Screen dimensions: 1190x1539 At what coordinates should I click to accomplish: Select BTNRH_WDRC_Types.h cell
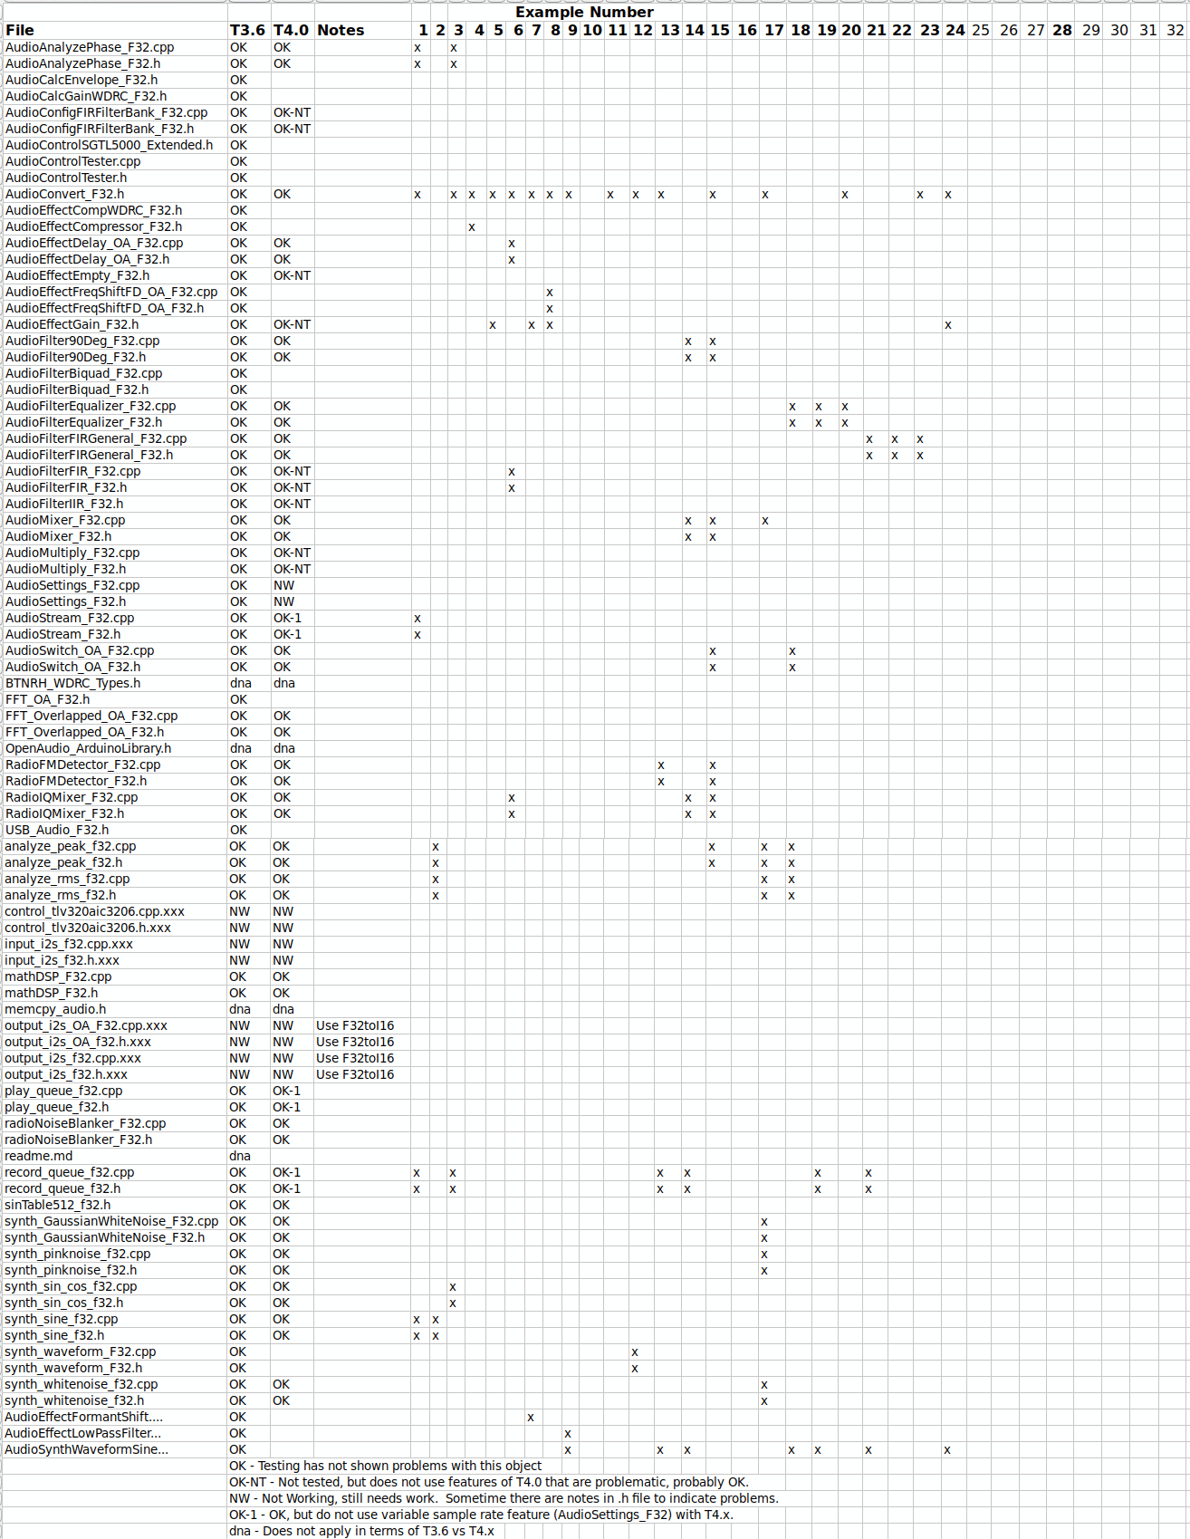(x=114, y=683)
